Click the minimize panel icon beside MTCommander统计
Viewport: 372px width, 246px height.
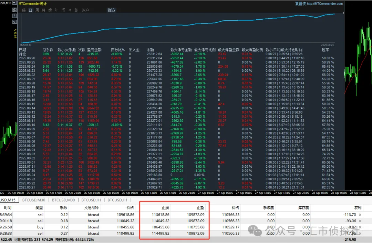point(14,3)
